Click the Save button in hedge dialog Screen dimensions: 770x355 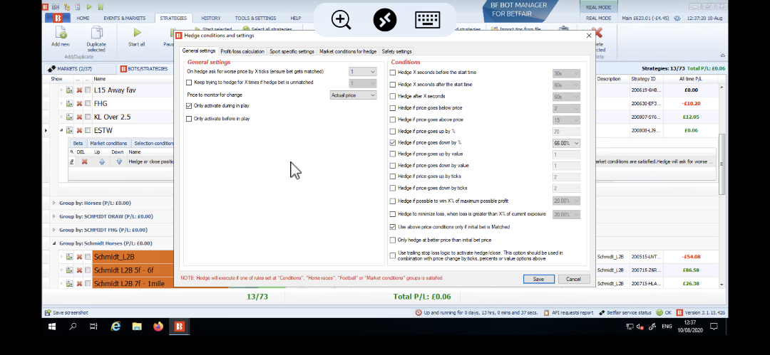539,279
